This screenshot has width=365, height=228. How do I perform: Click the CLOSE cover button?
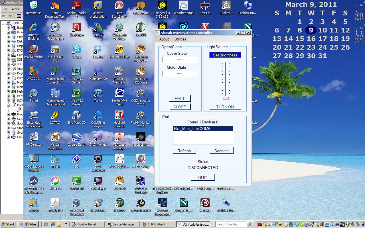pos(180,107)
